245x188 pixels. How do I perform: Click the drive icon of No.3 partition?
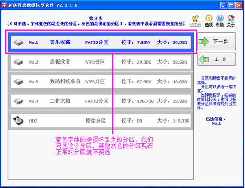[18, 81]
